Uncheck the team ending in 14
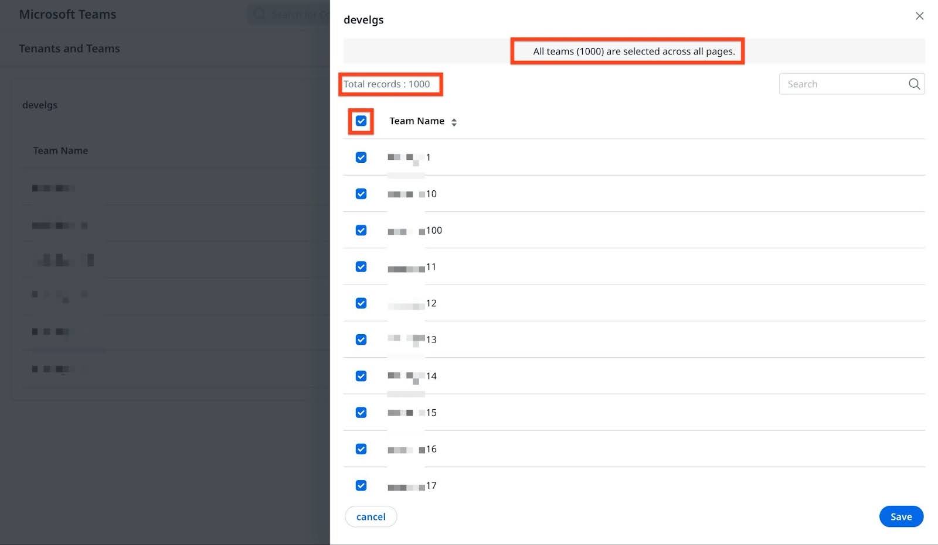 pos(361,376)
